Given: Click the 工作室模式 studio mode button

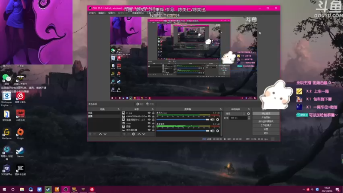Looking at the screenshot, I should coord(266,125).
